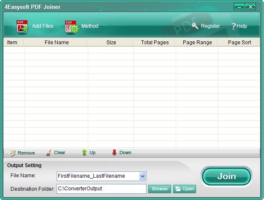Click the Destination Folder path field
Viewport: 264px width, 200px height.
(101, 189)
